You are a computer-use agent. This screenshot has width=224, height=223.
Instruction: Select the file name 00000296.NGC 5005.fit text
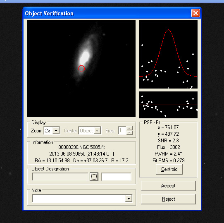(x=81, y=147)
